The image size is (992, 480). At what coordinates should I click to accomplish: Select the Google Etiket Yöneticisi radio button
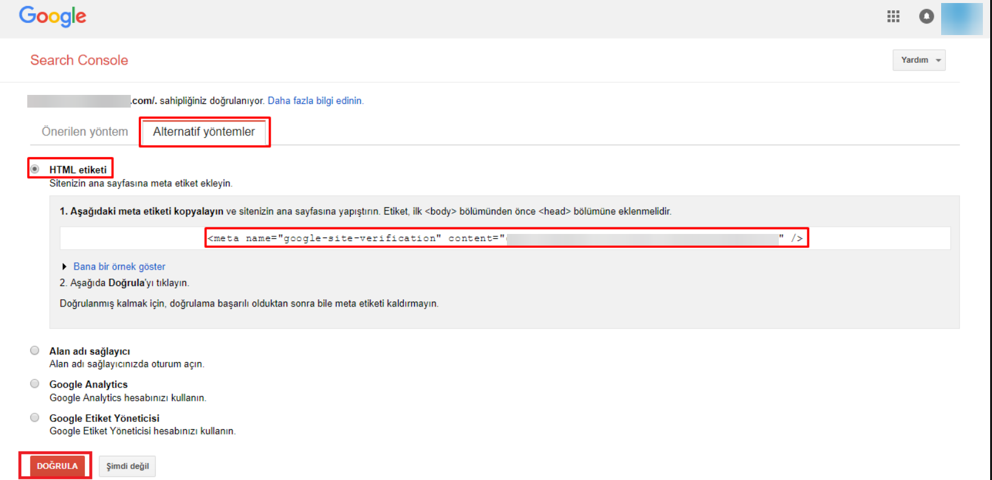click(x=35, y=418)
